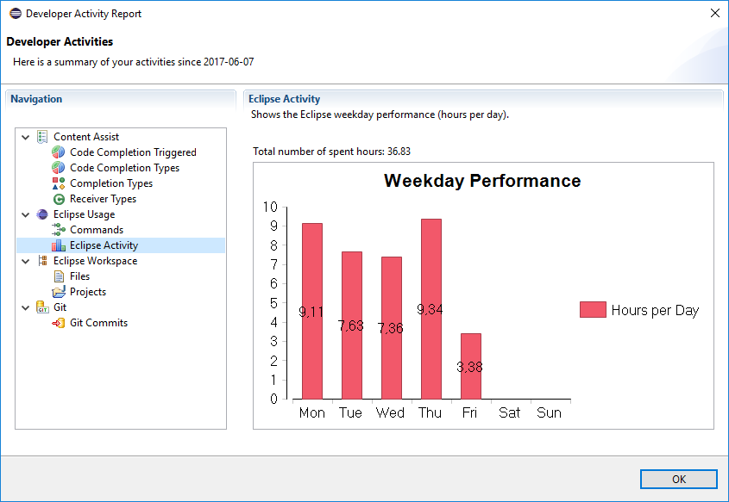The width and height of the screenshot is (729, 502).
Task: Click the Friday bar labeled 3,38
Action: pyautogui.click(x=471, y=367)
